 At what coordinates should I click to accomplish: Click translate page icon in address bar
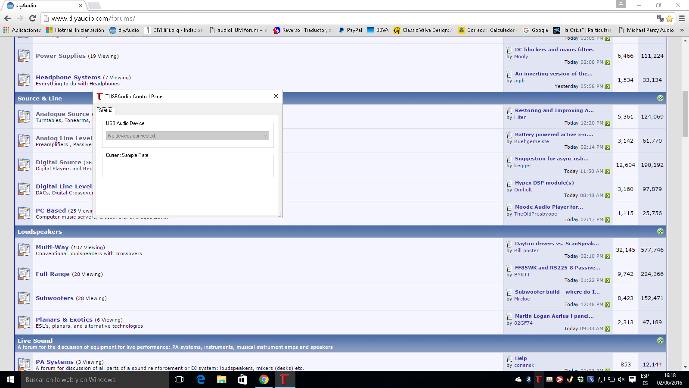660,18
